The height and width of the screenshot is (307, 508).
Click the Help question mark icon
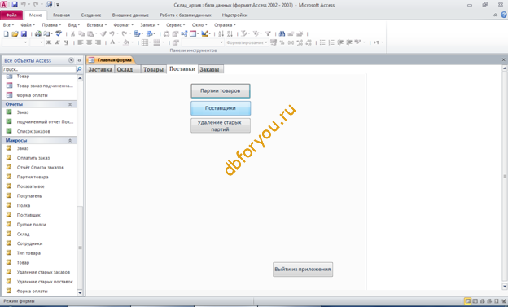(x=504, y=15)
